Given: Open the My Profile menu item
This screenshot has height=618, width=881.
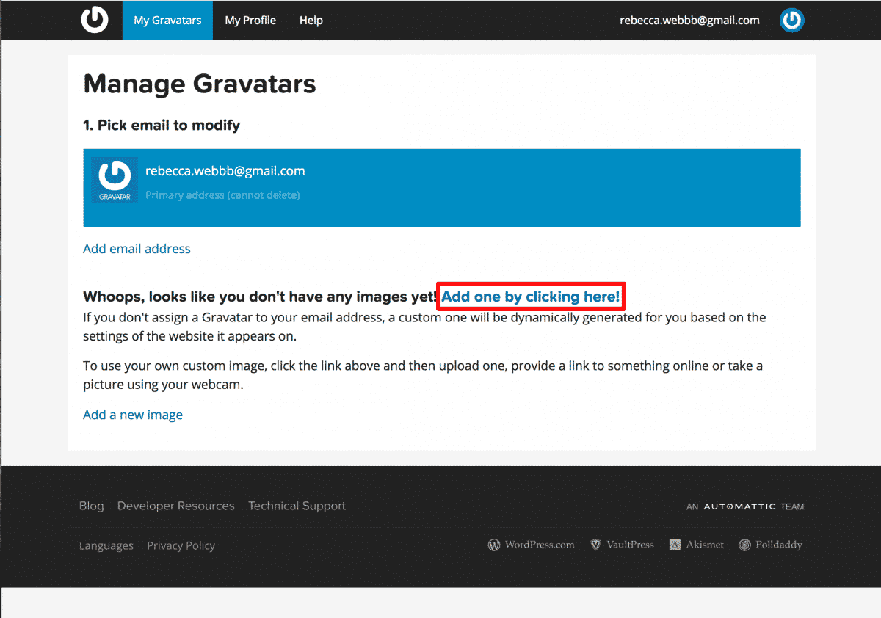Looking at the screenshot, I should [250, 20].
